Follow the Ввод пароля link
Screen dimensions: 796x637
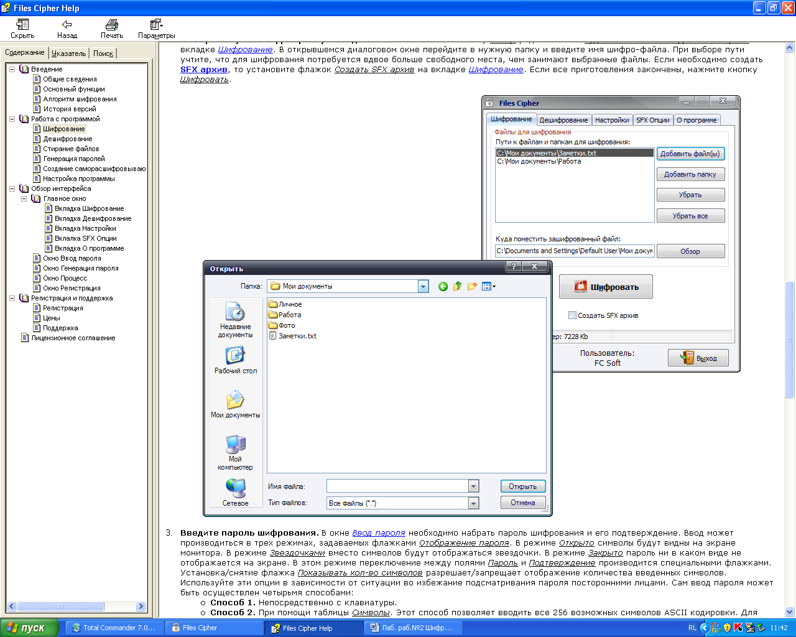click(x=379, y=532)
